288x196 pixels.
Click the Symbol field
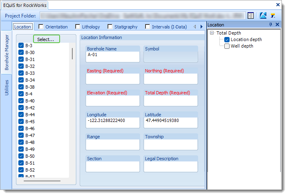pos(171,57)
